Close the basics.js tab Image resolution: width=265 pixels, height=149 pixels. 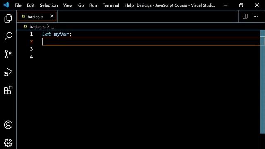52,16
